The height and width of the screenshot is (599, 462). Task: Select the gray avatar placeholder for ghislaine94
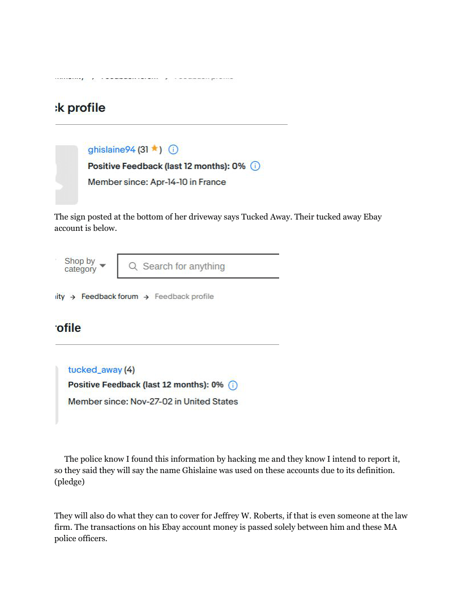click(67, 175)
